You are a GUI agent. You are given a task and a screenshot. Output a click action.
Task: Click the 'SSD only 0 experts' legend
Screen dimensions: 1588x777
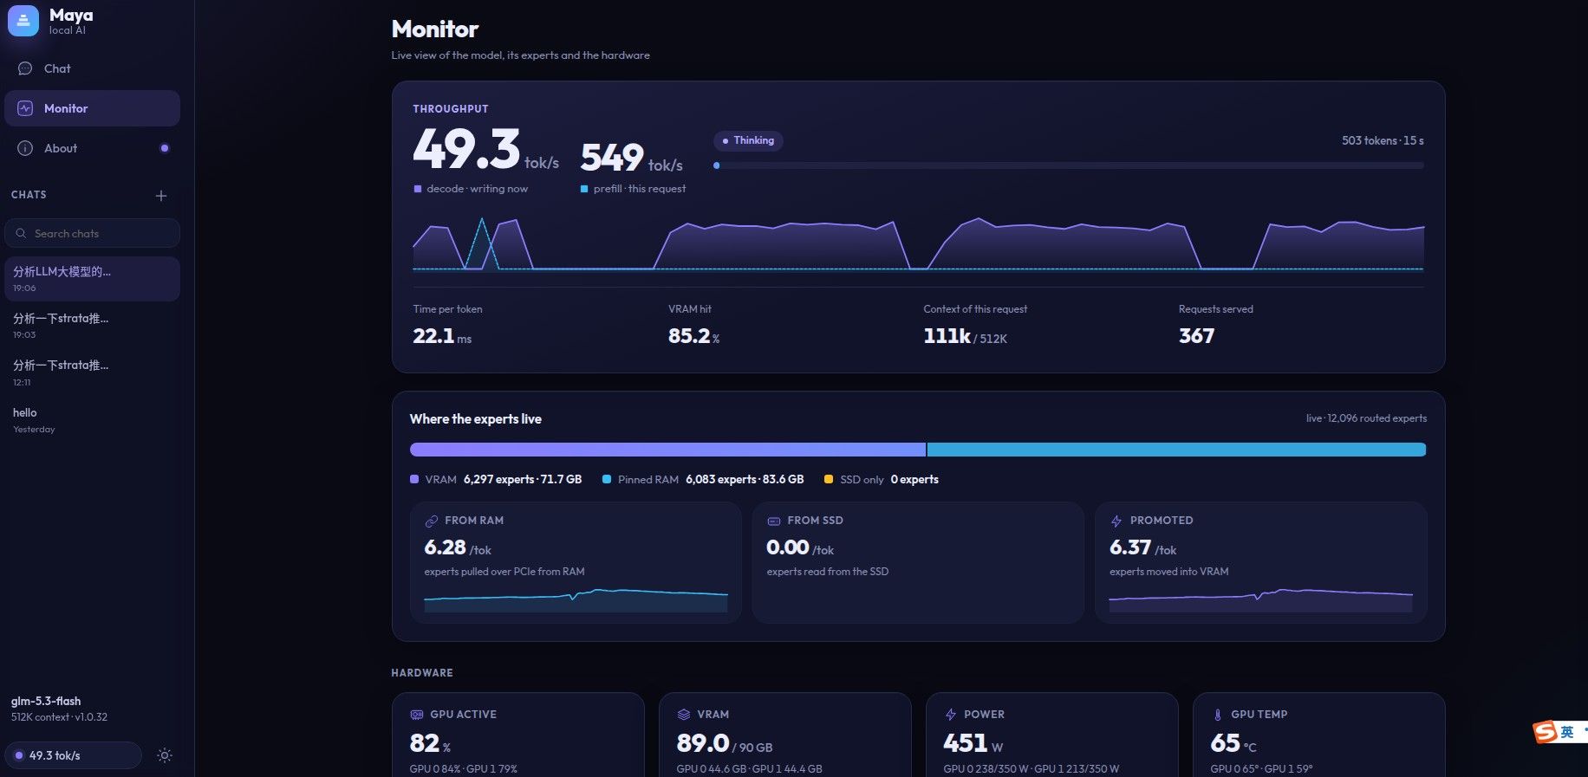(x=881, y=479)
